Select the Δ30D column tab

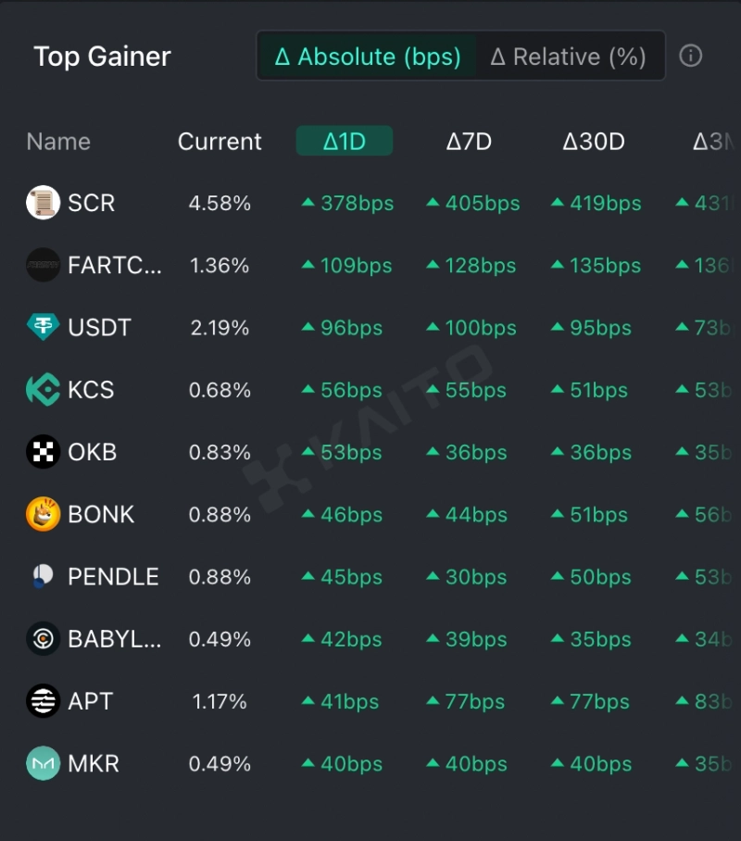pyautogui.click(x=594, y=142)
